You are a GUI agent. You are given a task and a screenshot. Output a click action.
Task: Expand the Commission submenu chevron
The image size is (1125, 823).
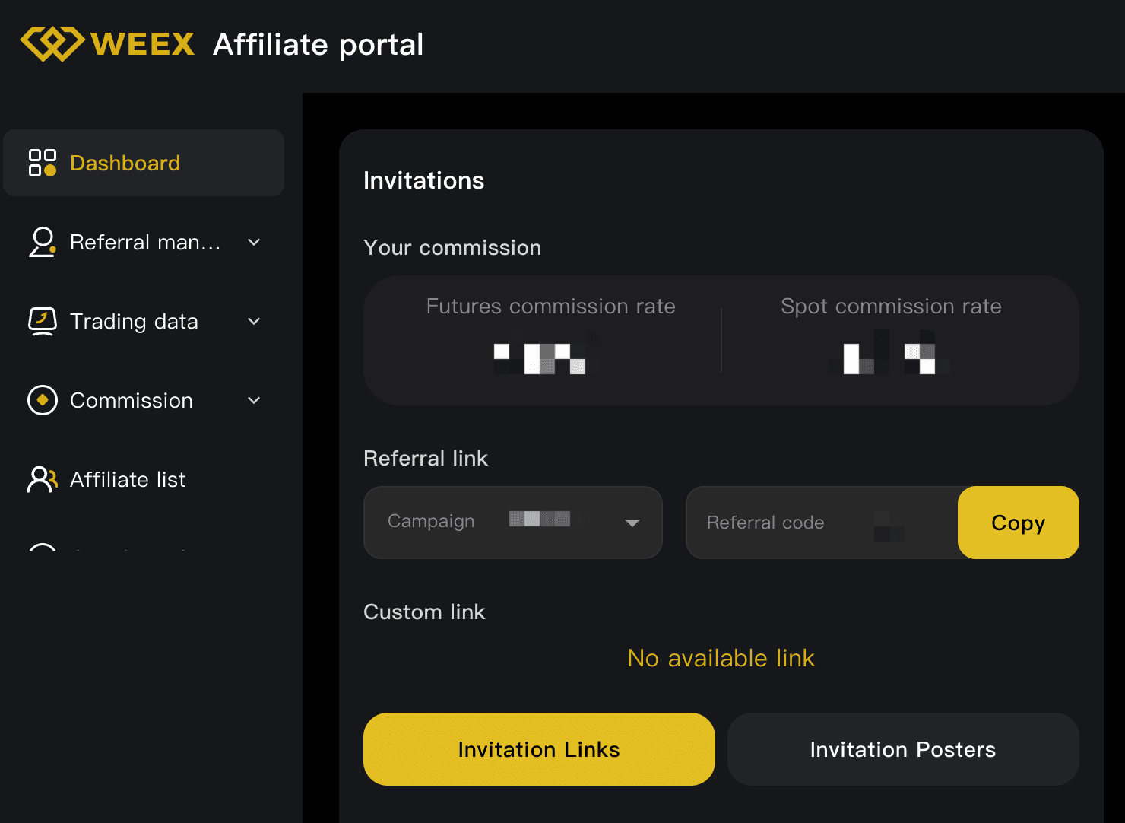pyautogui.click(x=254, y=400)
